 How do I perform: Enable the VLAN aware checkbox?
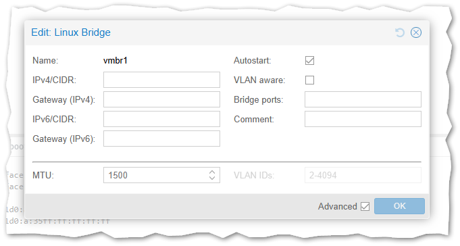tap(309, 80)
